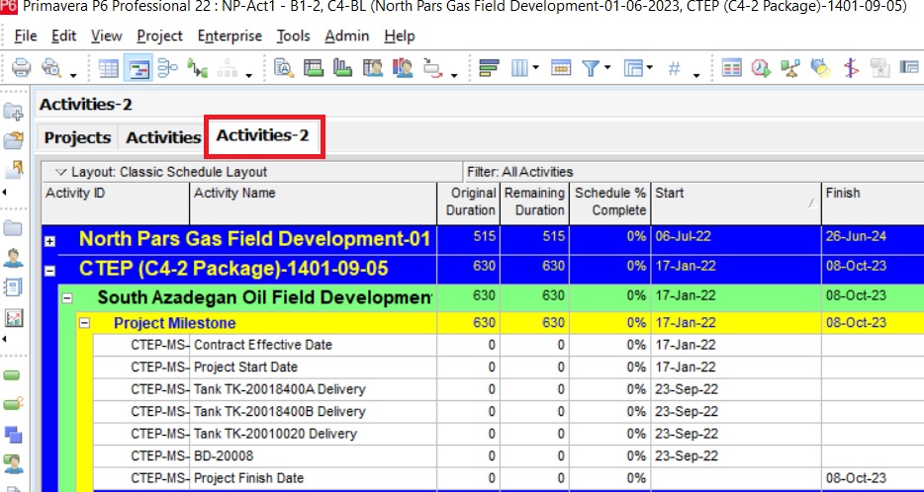Screen dimensions: 924x492
Task: Click the add project icon in sidebar
Action: tap(13, 111)
